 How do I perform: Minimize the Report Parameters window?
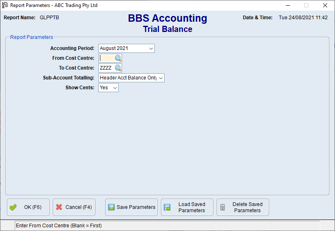click(288, 5)
